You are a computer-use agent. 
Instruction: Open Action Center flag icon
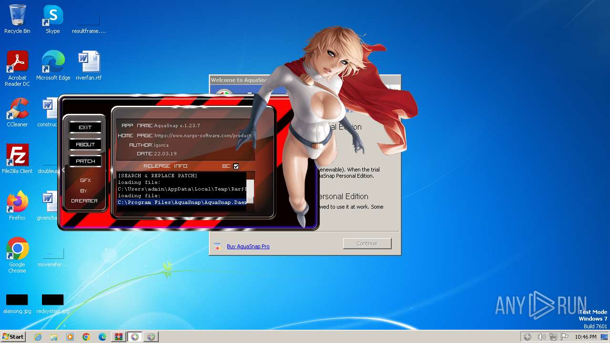coord(565,337)
